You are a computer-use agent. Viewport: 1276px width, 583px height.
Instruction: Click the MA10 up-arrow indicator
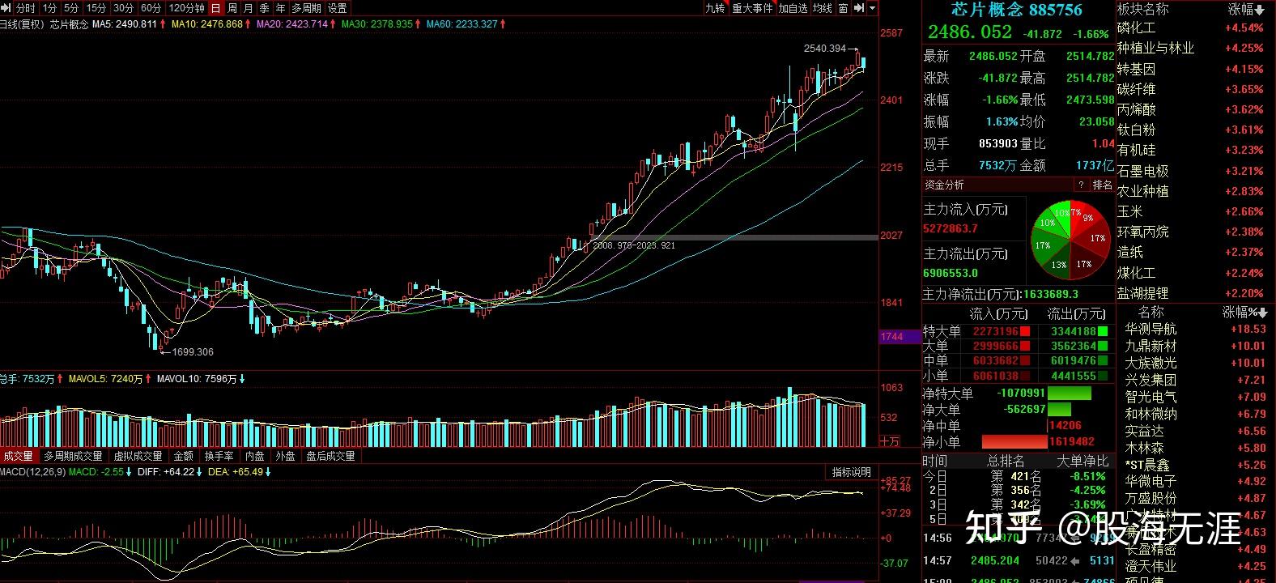[249, 24]
